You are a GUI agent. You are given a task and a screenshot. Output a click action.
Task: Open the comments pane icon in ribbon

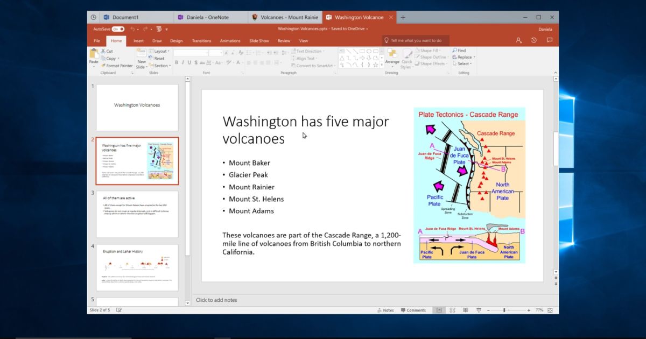point(549,40)
